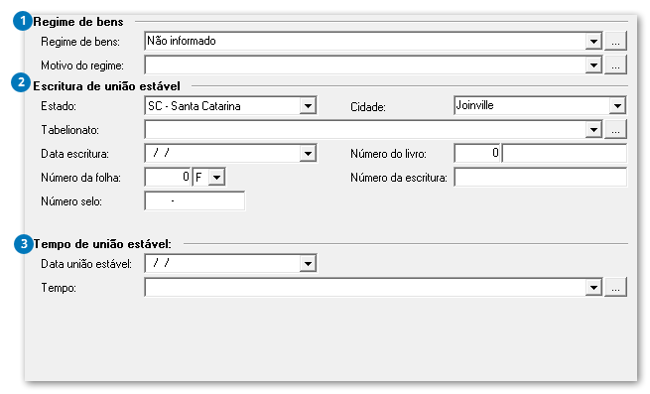Screen dimensions: 650x394
Task: Open the Tabelionato dropdown arrow
Action: pos(593,130)
